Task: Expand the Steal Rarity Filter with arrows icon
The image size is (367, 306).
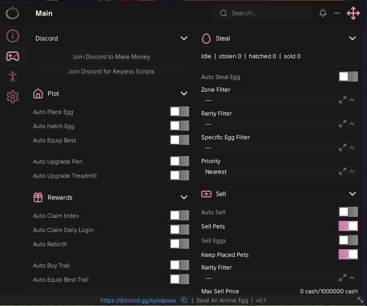Action: (343, 124)
